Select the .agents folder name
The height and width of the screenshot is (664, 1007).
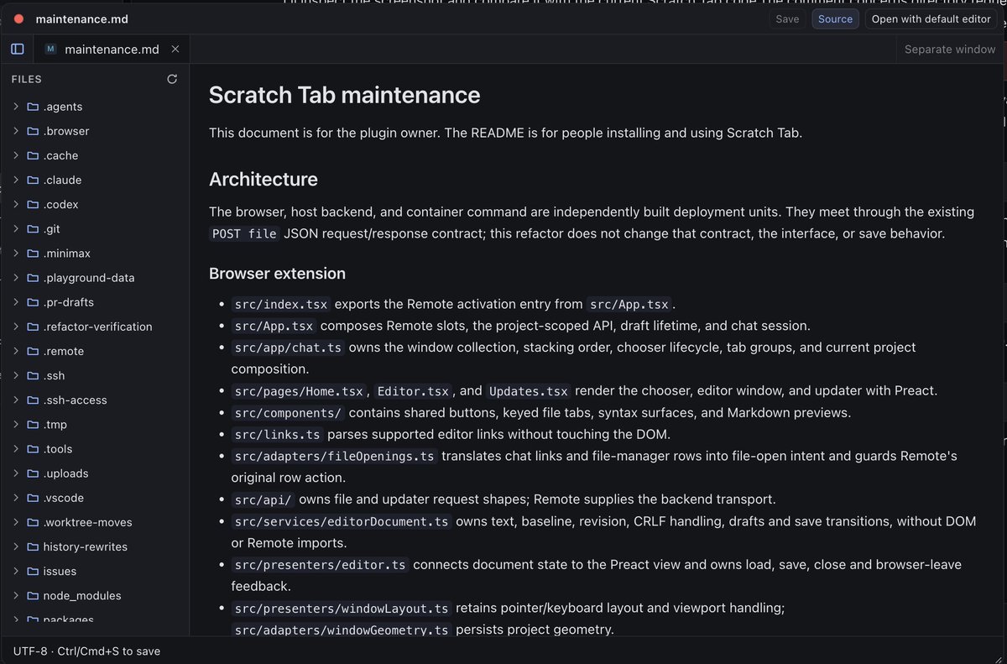63,107
